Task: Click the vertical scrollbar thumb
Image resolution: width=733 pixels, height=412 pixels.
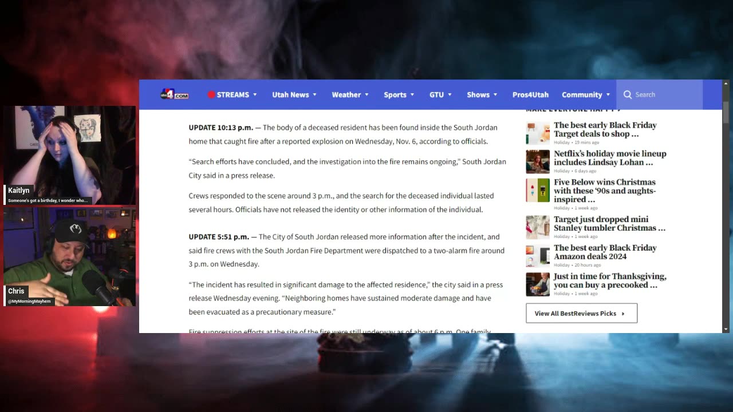Action: pyautogui.click(x=726, y=112)
